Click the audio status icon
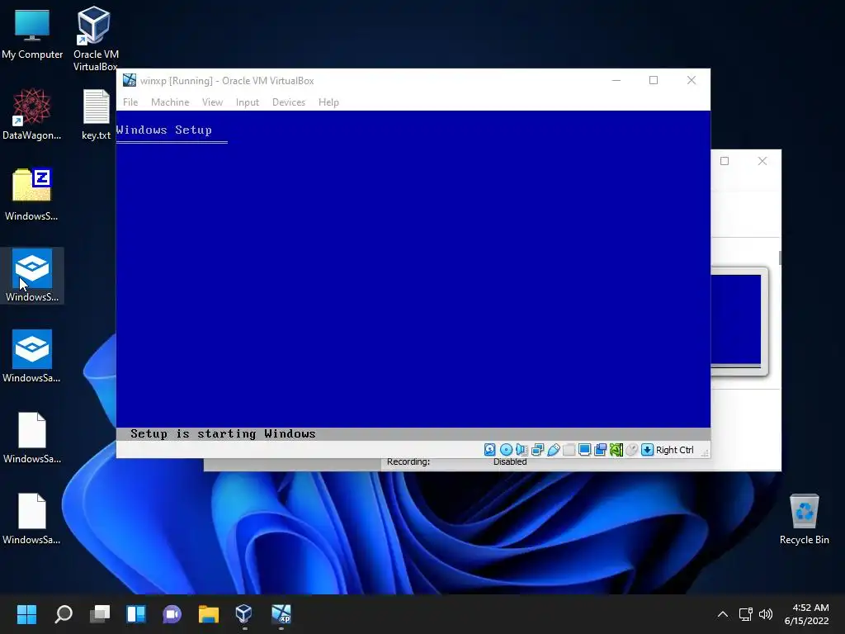845x634 pixels. point(522,450)
